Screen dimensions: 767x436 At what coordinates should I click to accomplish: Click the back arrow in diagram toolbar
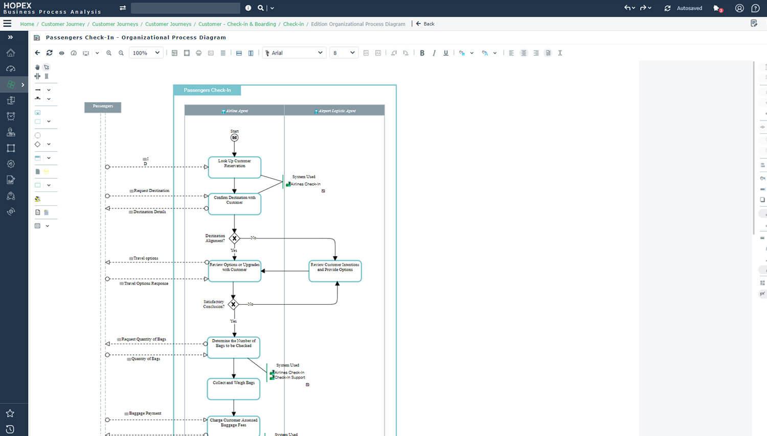[x=37, y=53]
